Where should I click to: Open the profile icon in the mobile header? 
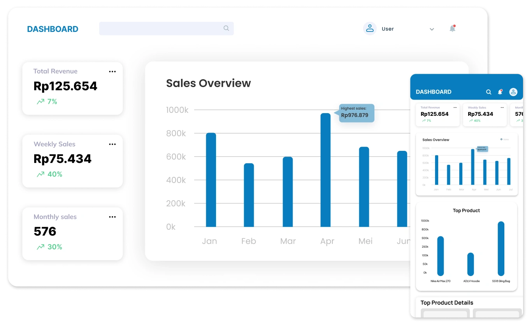pos(513,92)
